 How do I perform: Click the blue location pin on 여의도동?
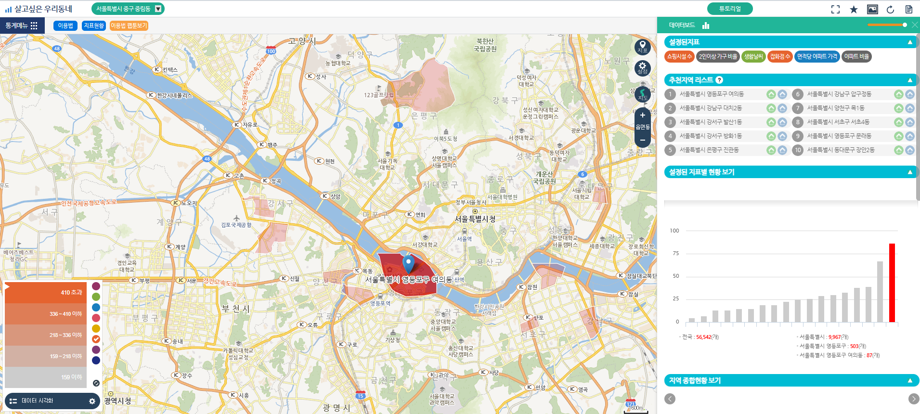click(x=408, y=264)
